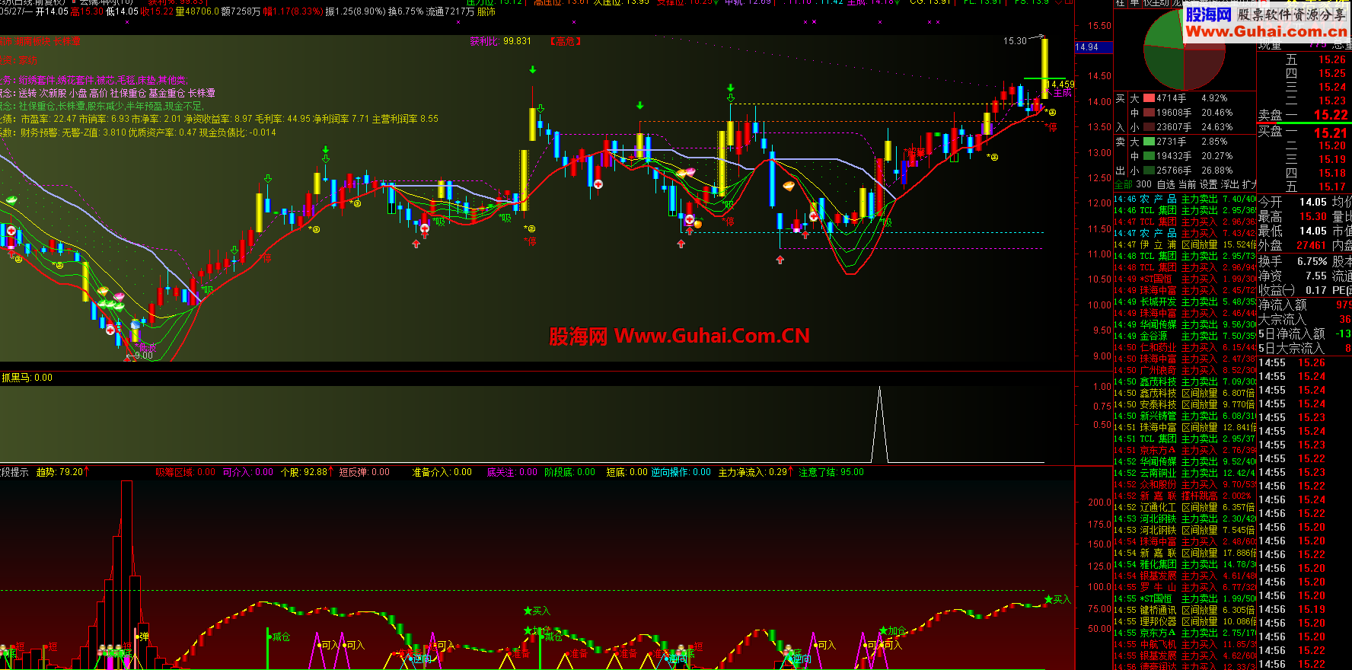Switch to the 自选 tab

pyautogui.click(x=1165, y=184)
